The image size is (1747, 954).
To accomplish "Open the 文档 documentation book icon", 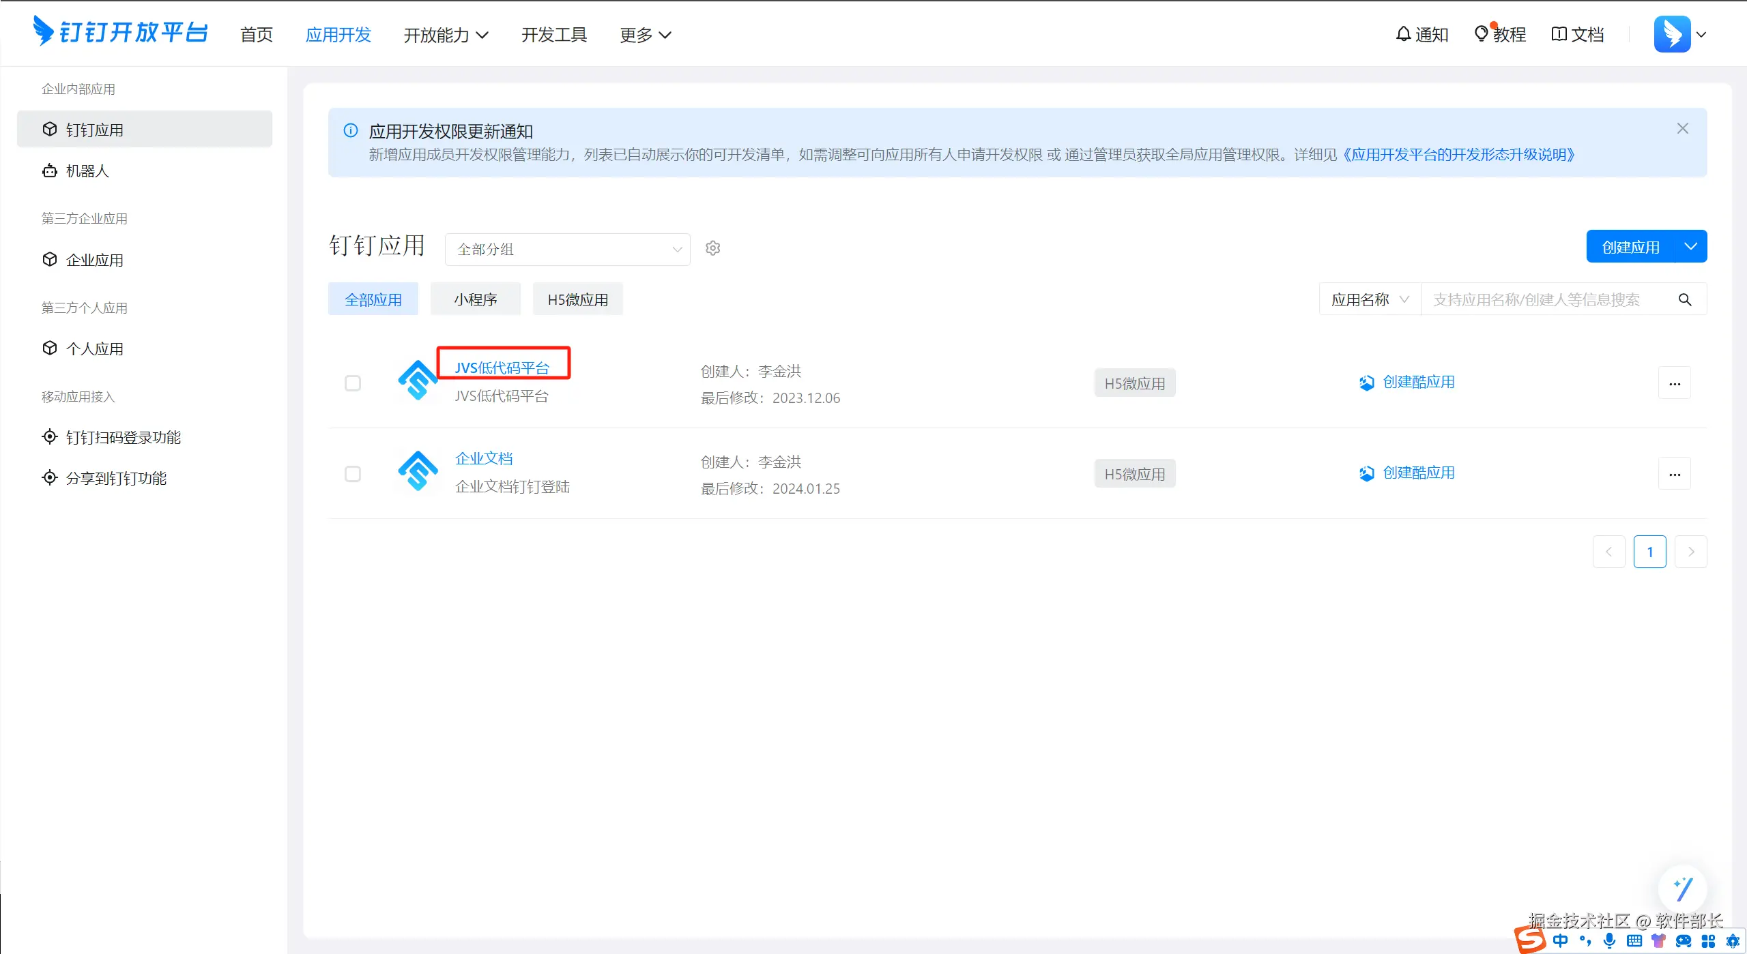I will 1577,34.
